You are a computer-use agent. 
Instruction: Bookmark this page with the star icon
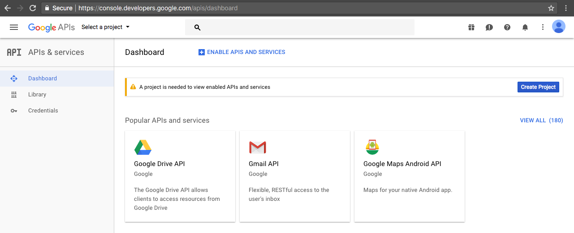551,8
